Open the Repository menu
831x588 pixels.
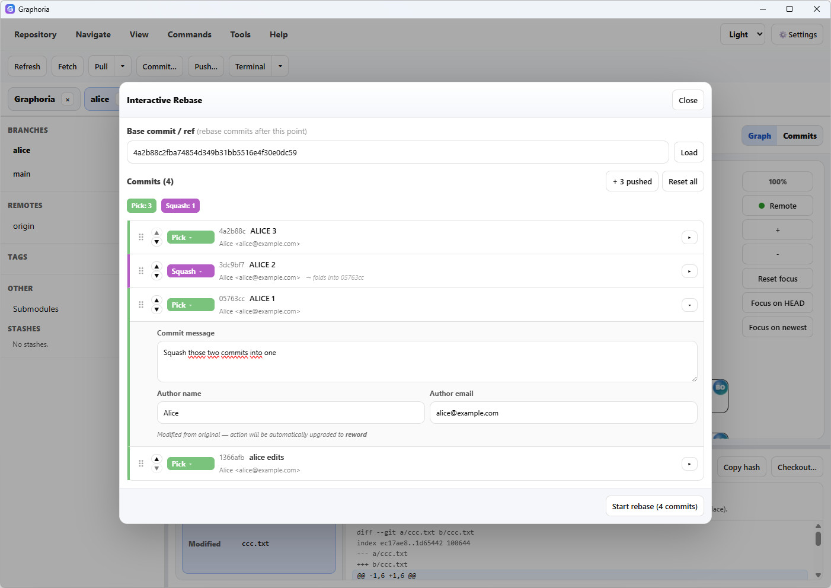tap(36, 34)
